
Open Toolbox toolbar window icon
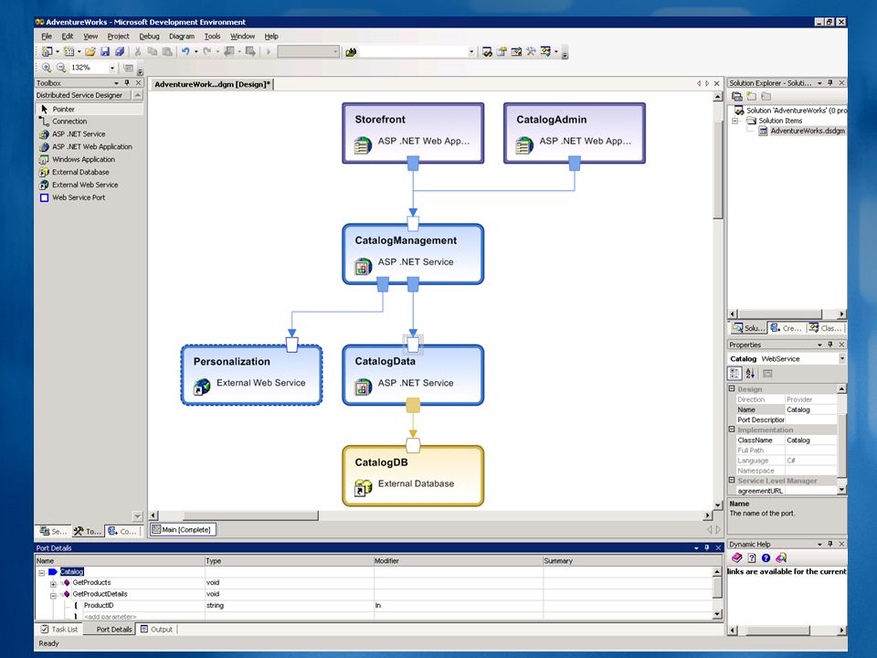point(531,51)
